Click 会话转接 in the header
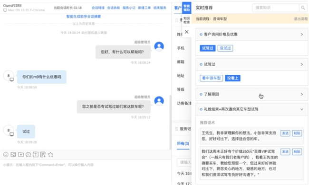This screenshot has width=309, height=185. coord(98,8)
